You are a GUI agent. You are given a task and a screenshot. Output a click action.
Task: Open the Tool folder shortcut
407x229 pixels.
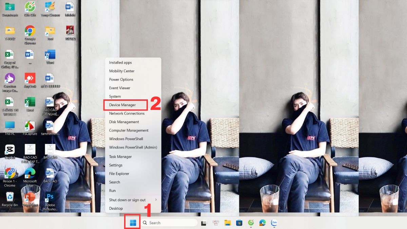coord(50,33)
